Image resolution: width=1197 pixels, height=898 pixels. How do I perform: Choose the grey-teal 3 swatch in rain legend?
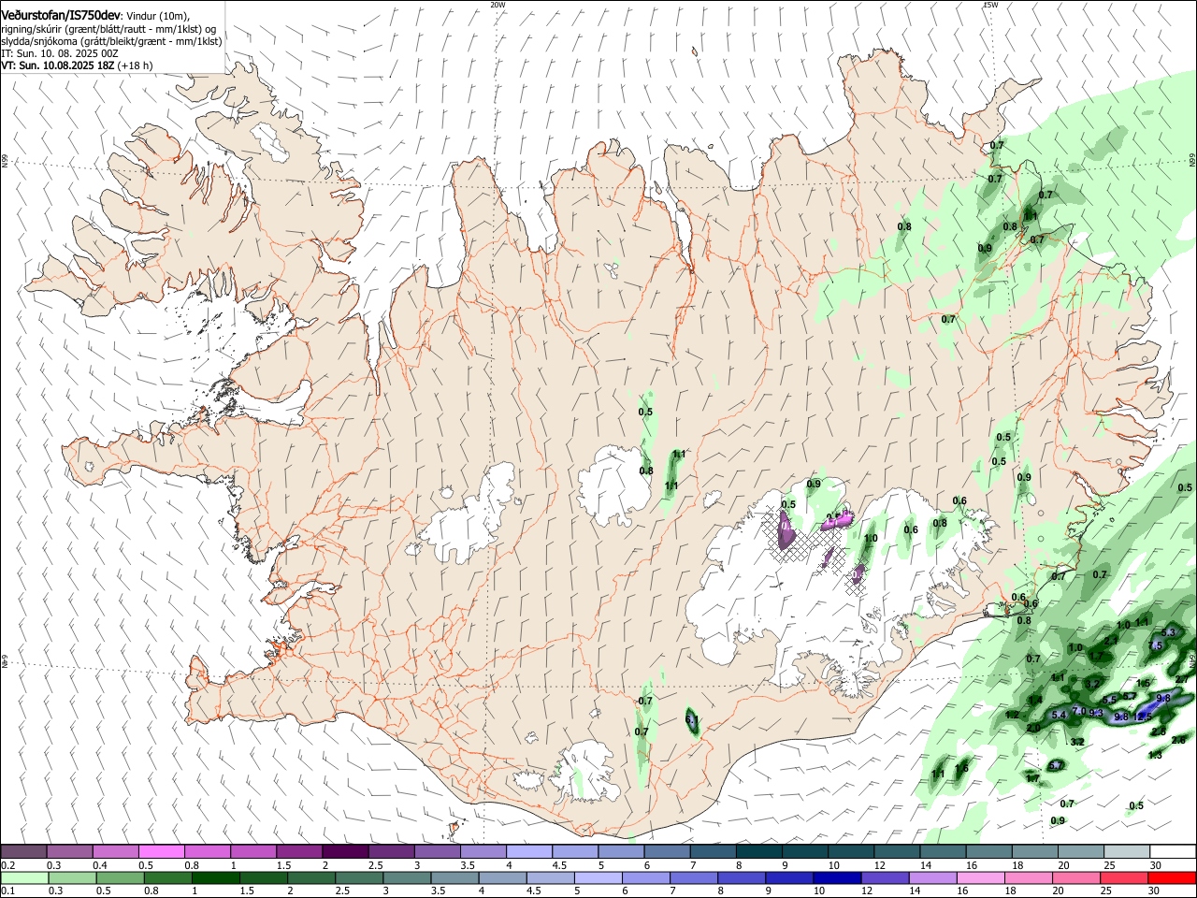[406, 877]
